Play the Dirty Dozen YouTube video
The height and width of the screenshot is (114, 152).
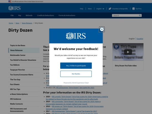coord(128,52)
